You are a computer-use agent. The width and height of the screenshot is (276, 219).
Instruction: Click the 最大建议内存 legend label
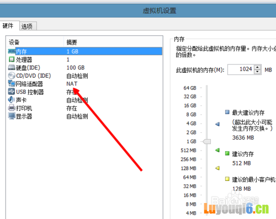(x=248, y=113)
